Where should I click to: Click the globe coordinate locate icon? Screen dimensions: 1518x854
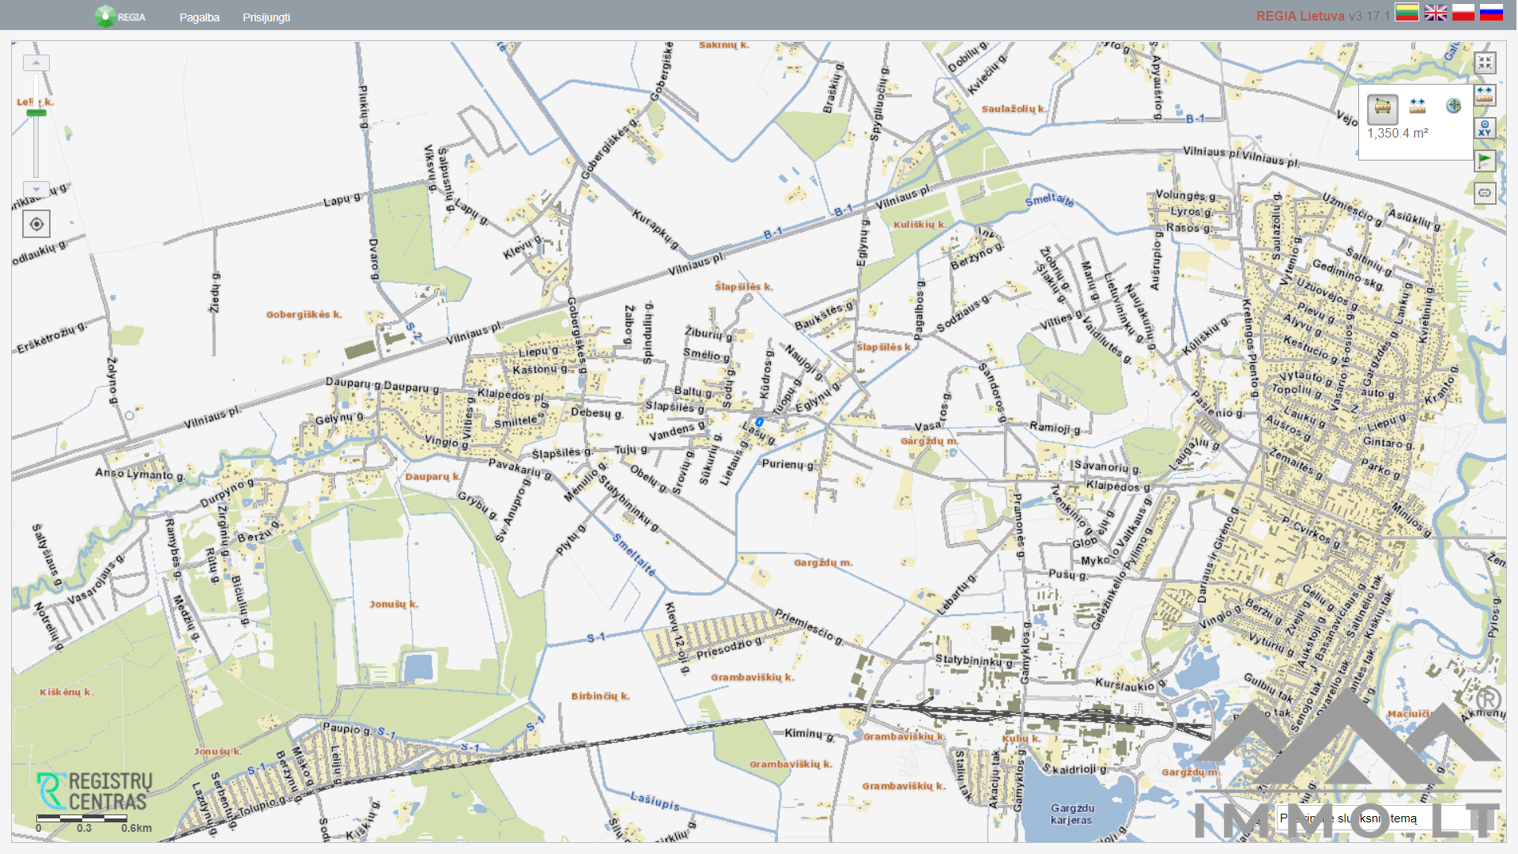tap(1453, 106)
